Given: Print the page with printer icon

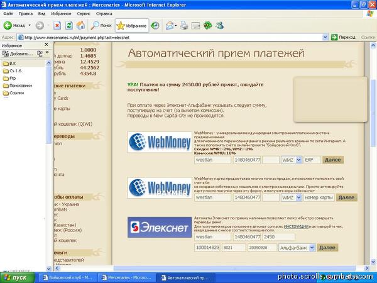Looking at the screenshot, I should [184, 26].
